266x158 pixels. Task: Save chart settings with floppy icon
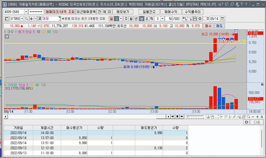(195, 19)
